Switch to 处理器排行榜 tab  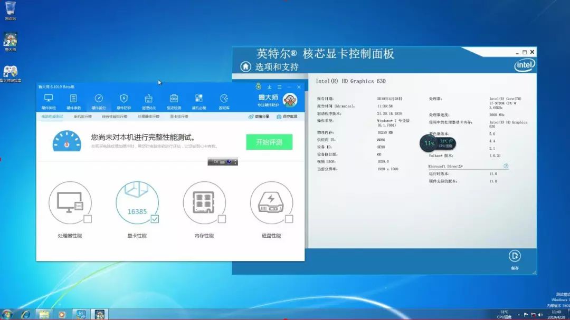148,117
